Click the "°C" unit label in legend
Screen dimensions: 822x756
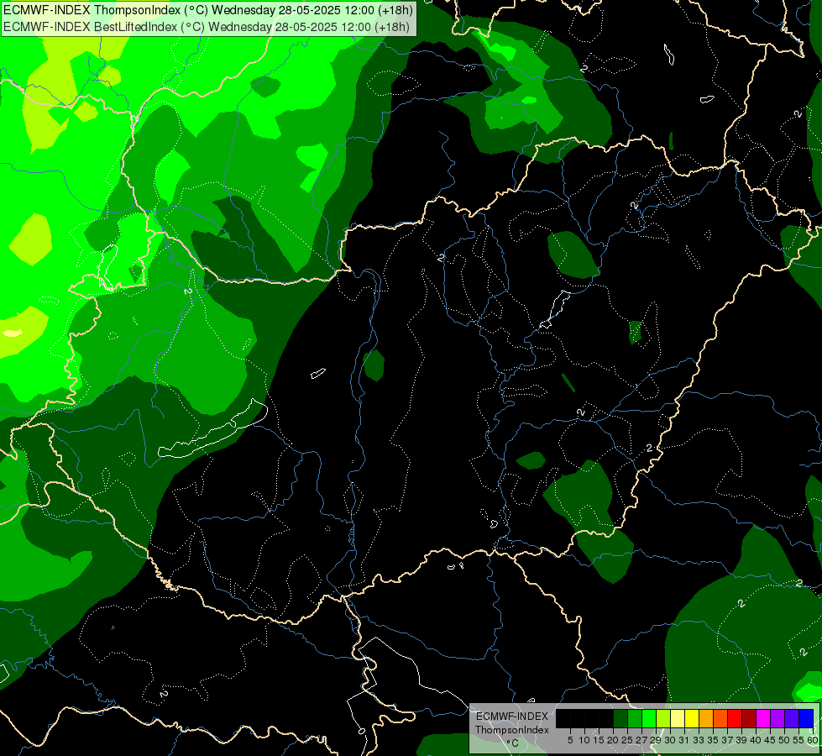pyautogui.click(x=513, y=743)
